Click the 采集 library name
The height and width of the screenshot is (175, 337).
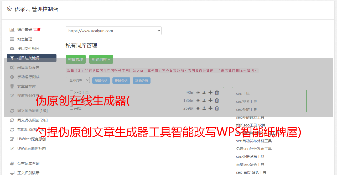(x=78, y=108)
